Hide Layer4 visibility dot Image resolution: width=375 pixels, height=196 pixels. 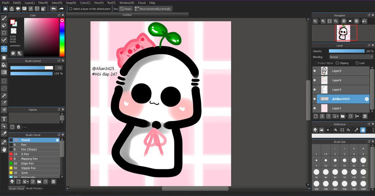click(315, 80)
